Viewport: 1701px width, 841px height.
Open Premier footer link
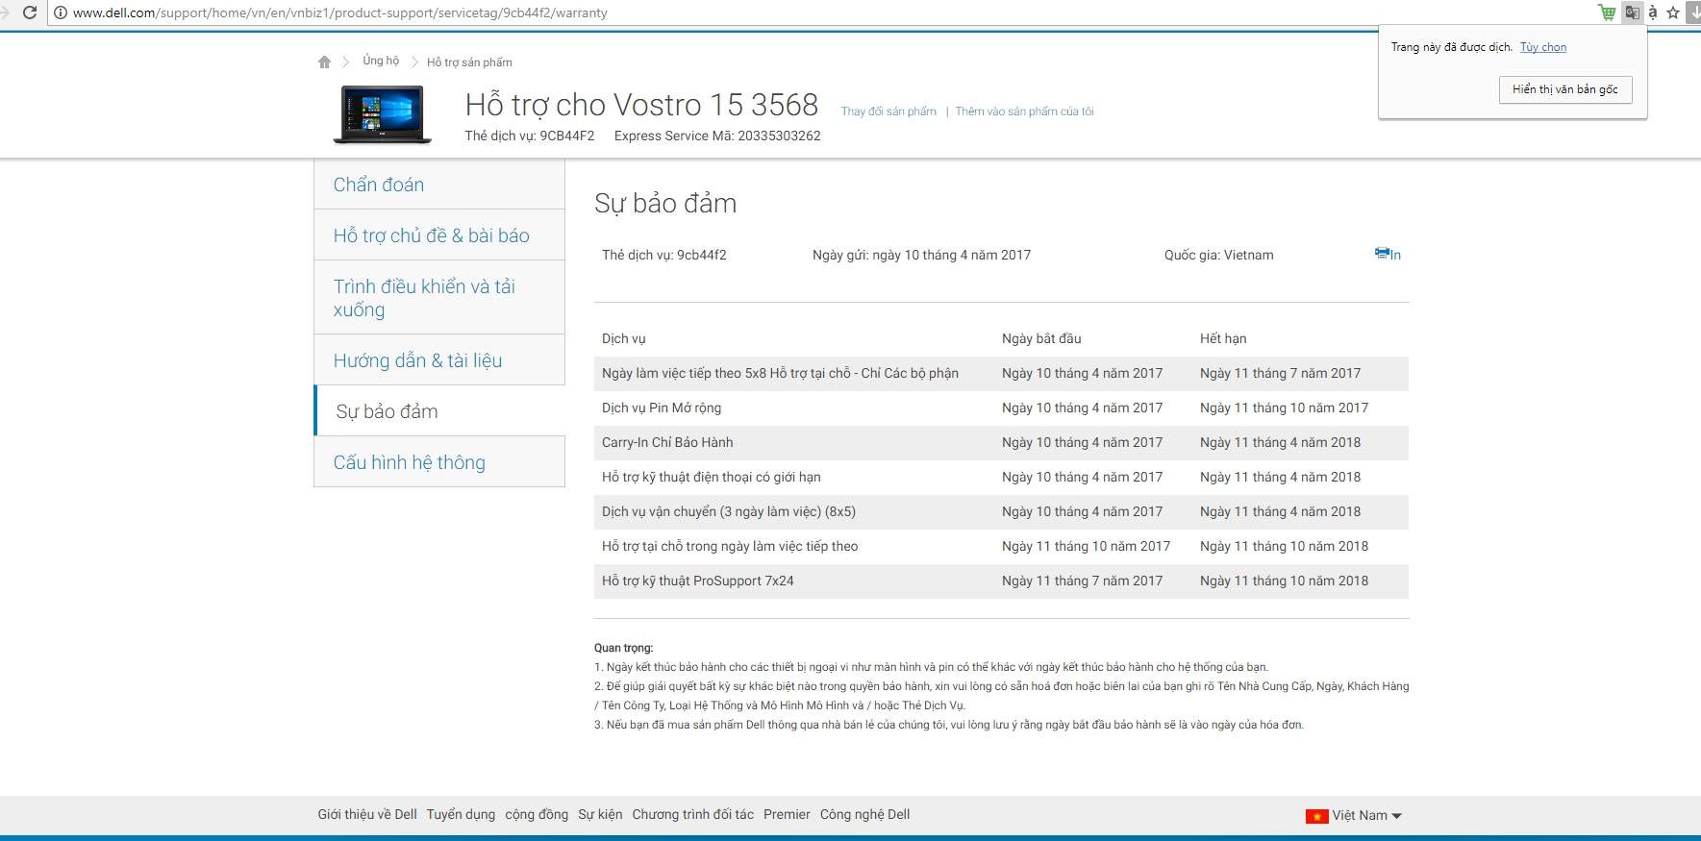click(x=787, y=814)
